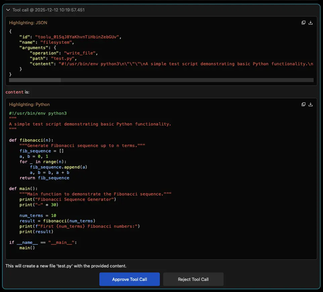
Task: Approve the pending tool call
Action: 129,279
